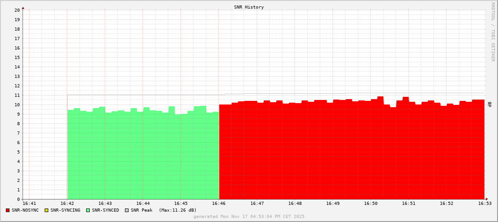Click the yellow SNR-SYNCING legend swatch
Image resolution: width=498 pixels, height=222 pixels.
point(46,210)
